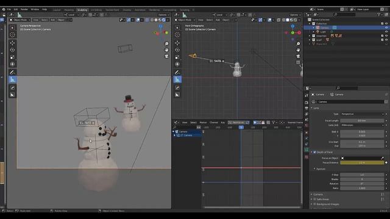Select the Measure tool in right viewport toolbar

177,80
